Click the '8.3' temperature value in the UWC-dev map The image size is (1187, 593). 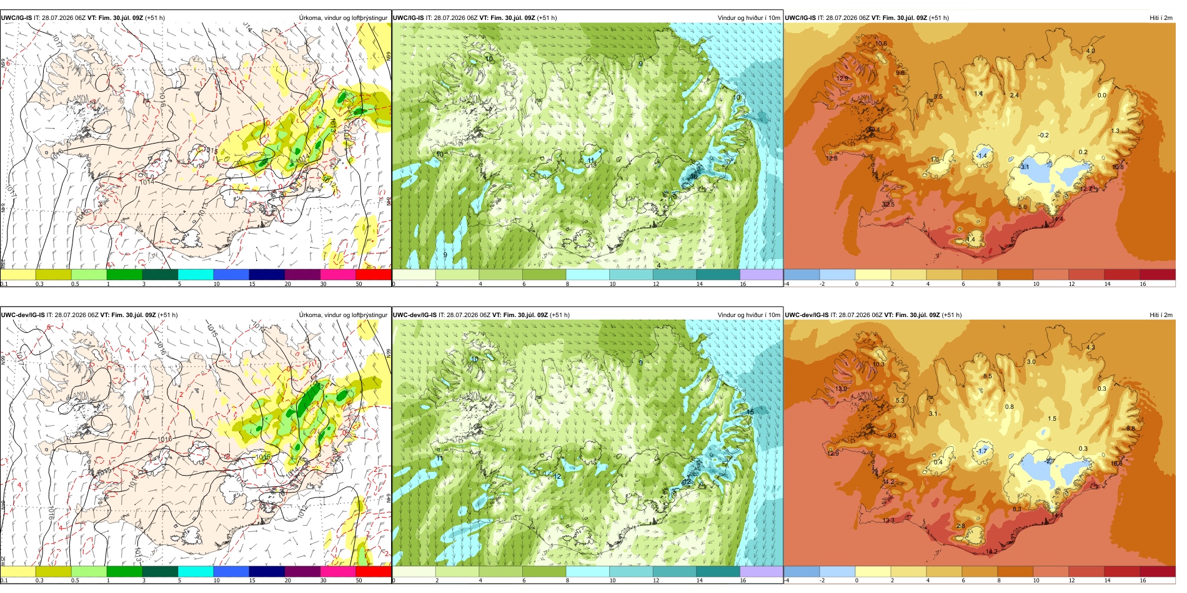point(1017,509)
